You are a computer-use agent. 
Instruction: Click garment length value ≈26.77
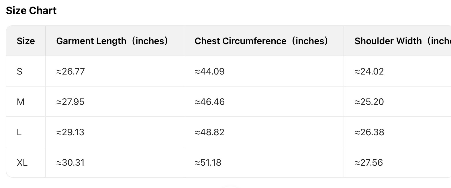click(70, 71)
